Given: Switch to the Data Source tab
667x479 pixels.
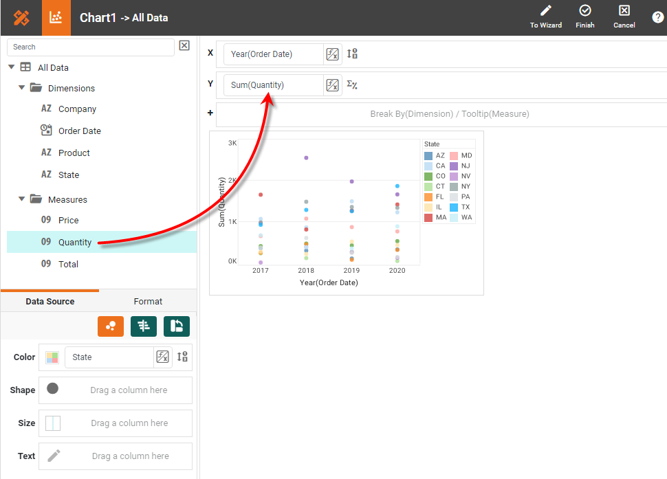Looking at the screenshot, I should 50,301.
